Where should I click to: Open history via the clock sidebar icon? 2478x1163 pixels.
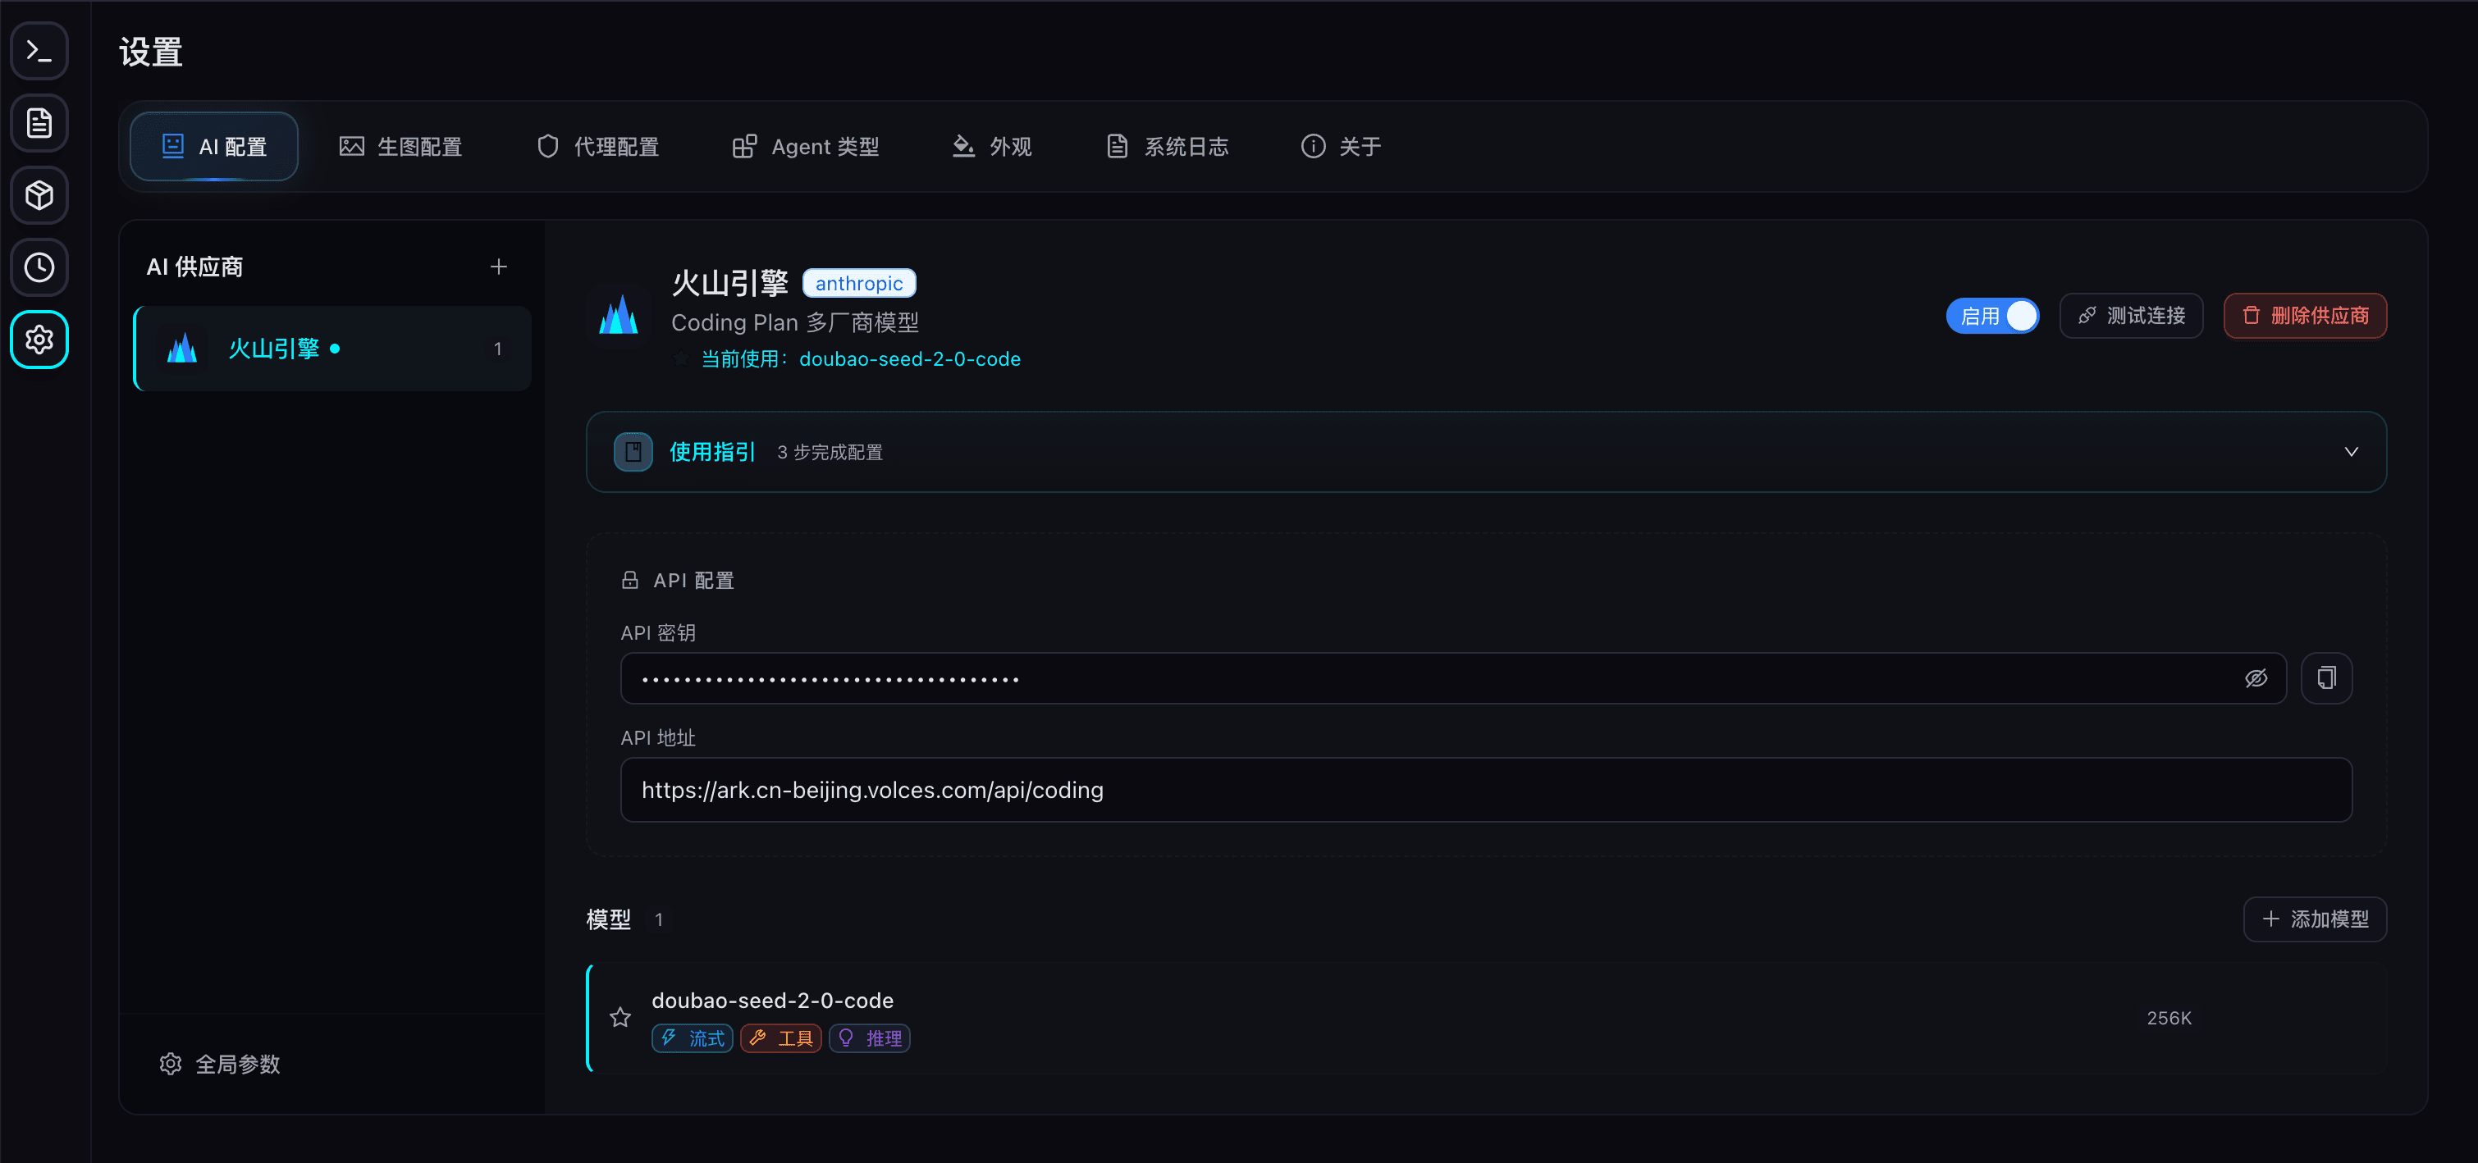(39, 267)
